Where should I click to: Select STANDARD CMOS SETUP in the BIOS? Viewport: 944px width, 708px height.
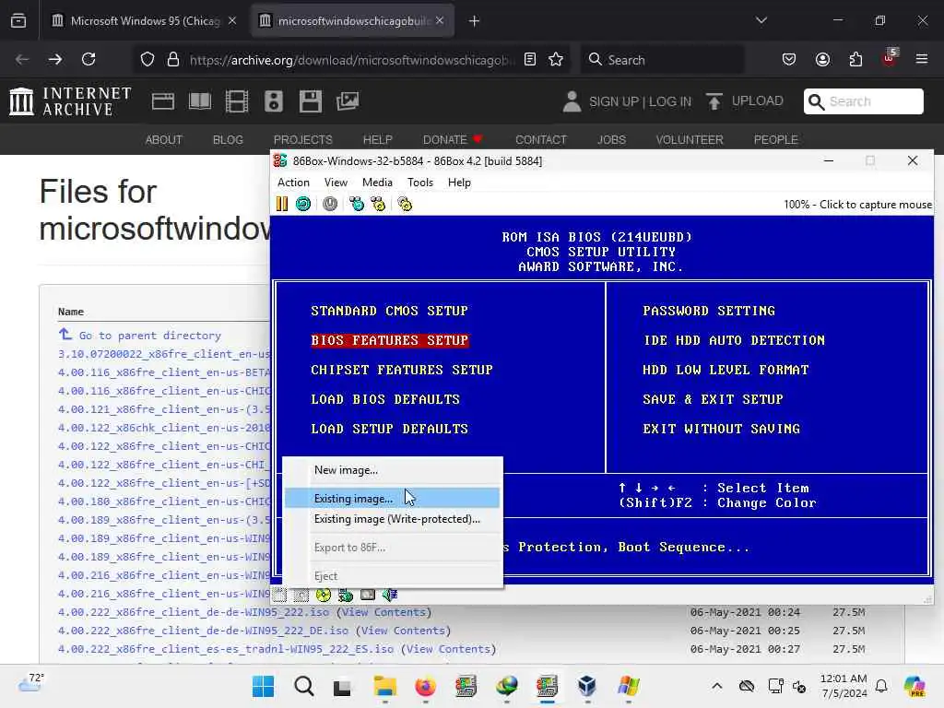click(389, 311)
